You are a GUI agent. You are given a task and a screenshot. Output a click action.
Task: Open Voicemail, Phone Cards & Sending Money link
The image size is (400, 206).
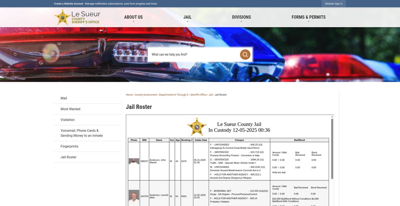[x=88, y=133]
